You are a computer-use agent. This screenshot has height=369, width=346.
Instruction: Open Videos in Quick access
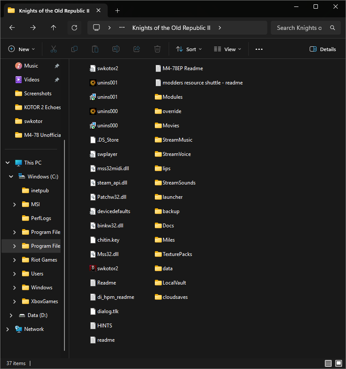(32, 80)
